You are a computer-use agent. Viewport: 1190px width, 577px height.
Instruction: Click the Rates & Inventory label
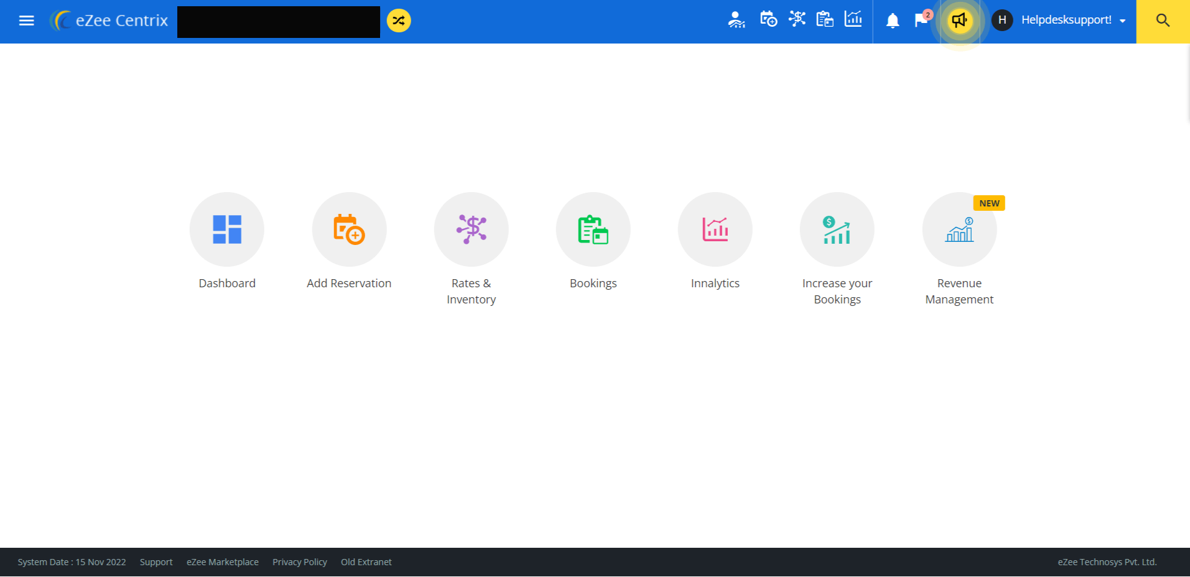click(471, 292)
